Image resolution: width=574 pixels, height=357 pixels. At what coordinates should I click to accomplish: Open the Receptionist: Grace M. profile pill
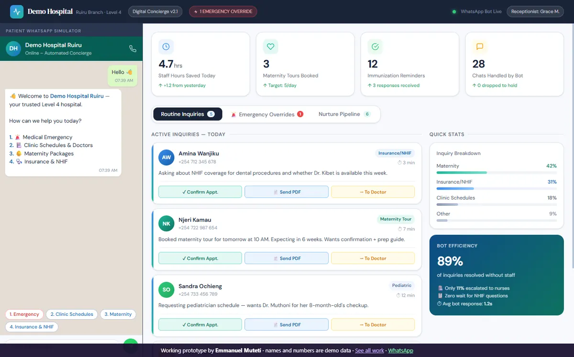[535, 11]
